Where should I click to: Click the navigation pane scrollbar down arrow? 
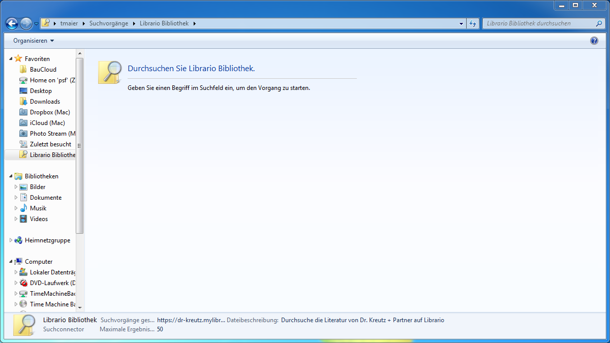79,307
